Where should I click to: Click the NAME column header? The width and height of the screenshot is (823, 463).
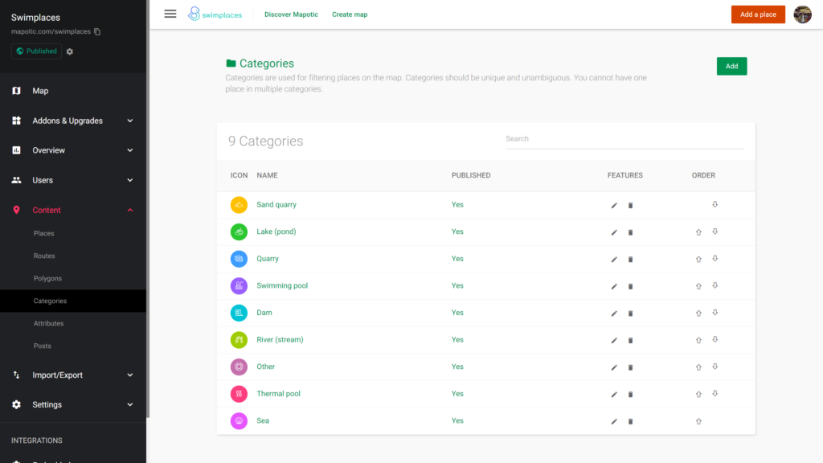pos(267,175)
